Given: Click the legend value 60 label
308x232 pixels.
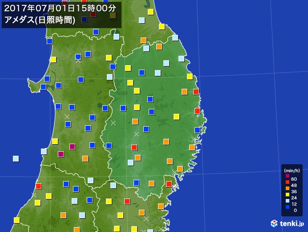Looking at the screenshot, I should click(294, 179).
